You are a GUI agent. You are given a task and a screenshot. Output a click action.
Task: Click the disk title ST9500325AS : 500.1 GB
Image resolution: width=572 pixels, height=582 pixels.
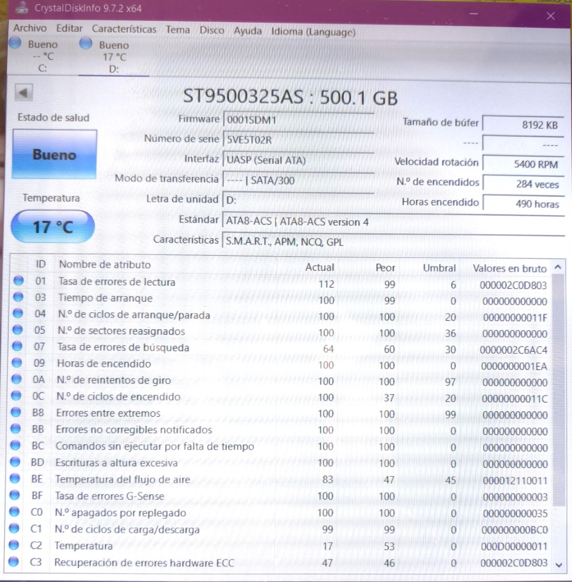tap(290, 97)
